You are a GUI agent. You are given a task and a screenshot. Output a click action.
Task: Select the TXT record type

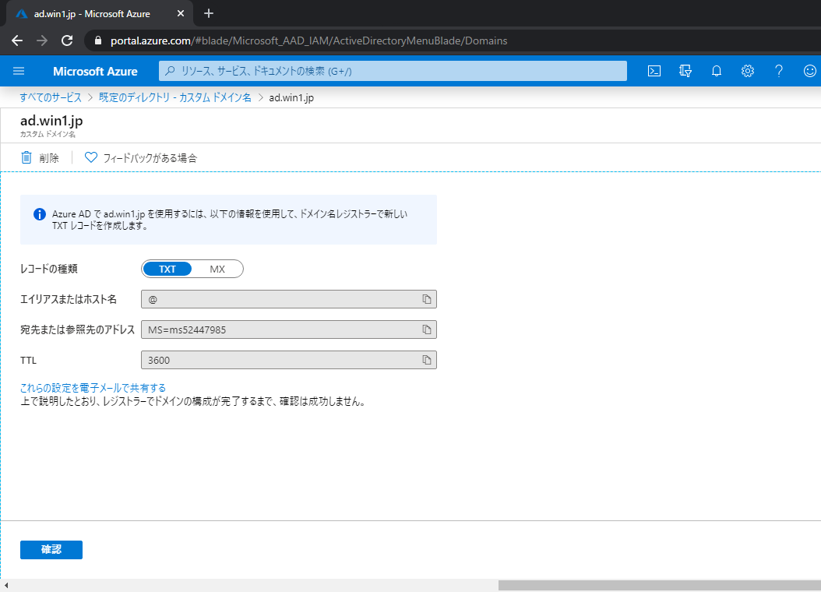(167, 269)
